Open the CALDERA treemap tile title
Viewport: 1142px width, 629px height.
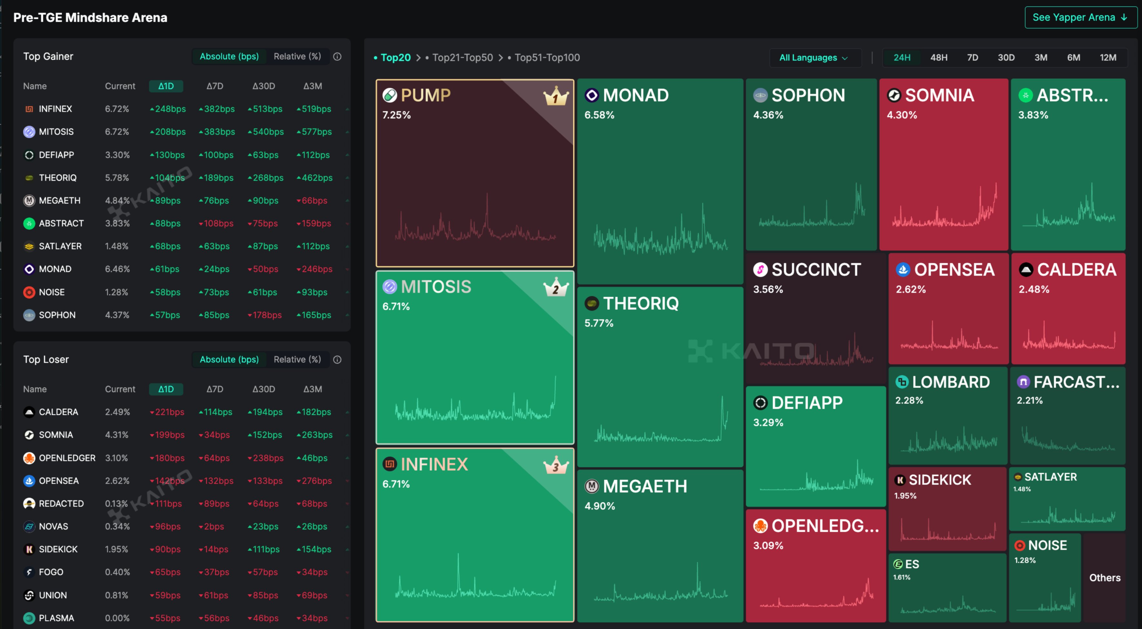[x=1077, y=270]
